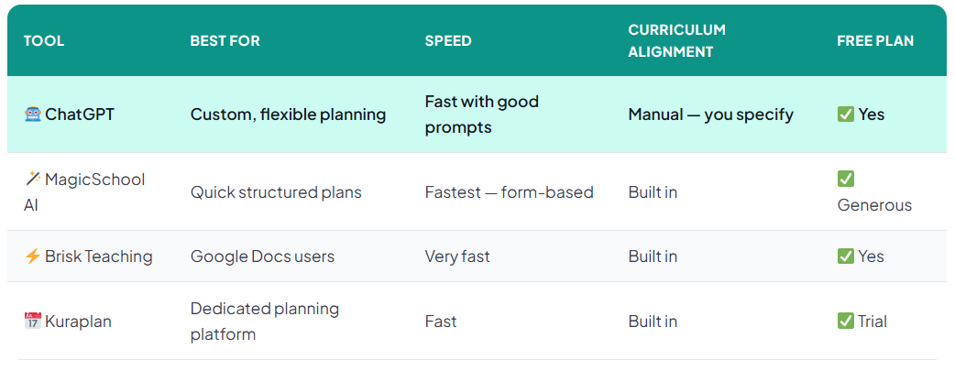This screenshot has height=371, width=955.
Task: Click the "Fastest — form-based" cell
Action: point(509,192)
